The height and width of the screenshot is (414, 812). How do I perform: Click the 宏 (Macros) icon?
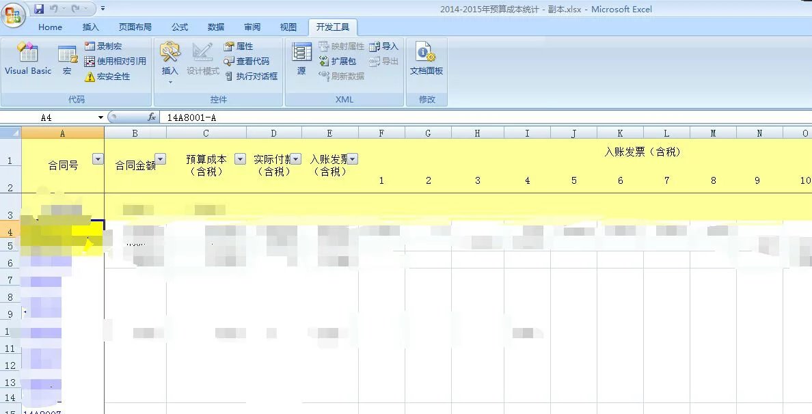66,60
